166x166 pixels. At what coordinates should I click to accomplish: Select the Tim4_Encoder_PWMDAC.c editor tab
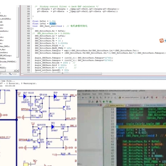coord(154,105)
